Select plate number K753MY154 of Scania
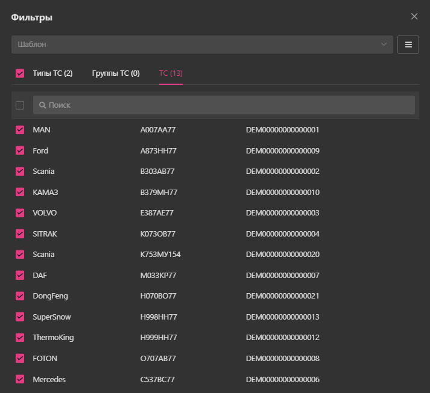Screen dimensions: 430x393 (160, 255)
